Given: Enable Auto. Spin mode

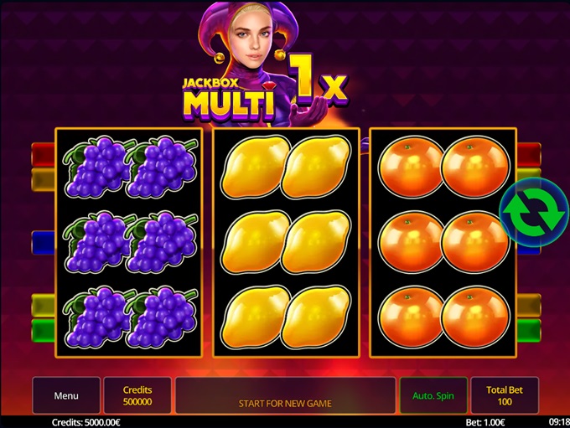Looking at the screenshot, I should 433,395.
